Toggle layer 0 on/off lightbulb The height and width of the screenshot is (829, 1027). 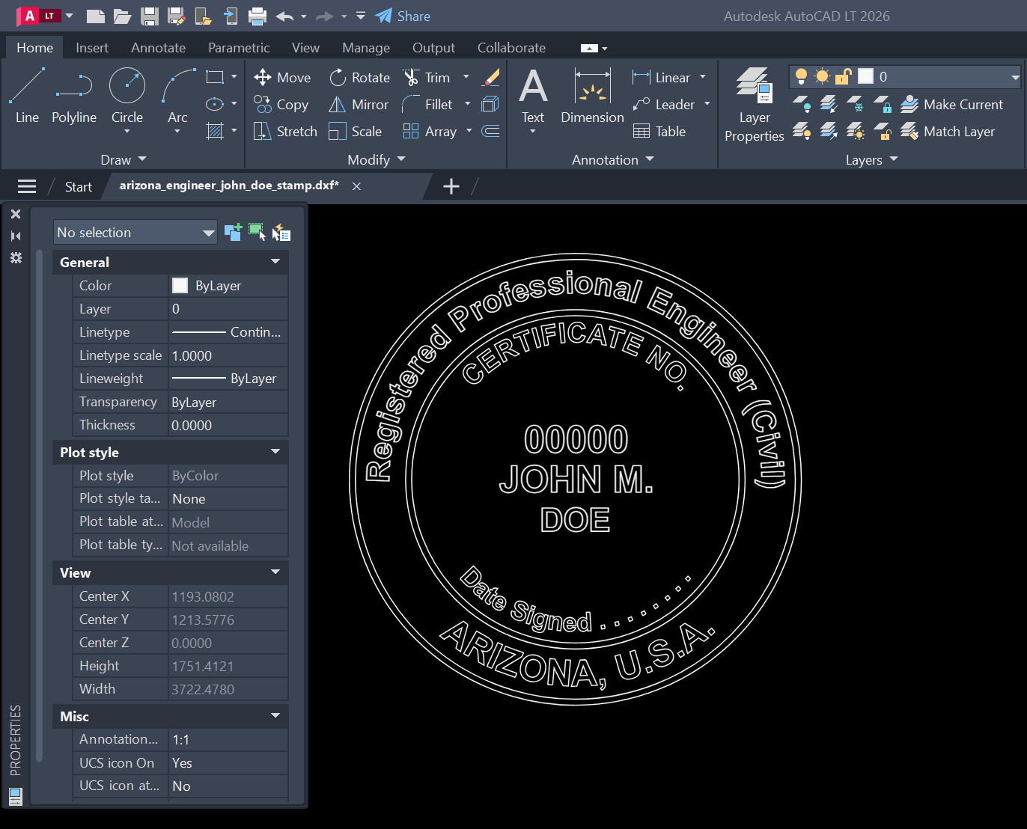(801, 76)
